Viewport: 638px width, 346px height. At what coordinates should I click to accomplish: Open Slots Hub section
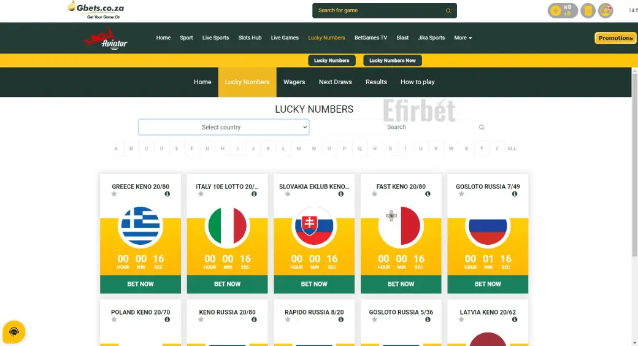pos(250,38)
